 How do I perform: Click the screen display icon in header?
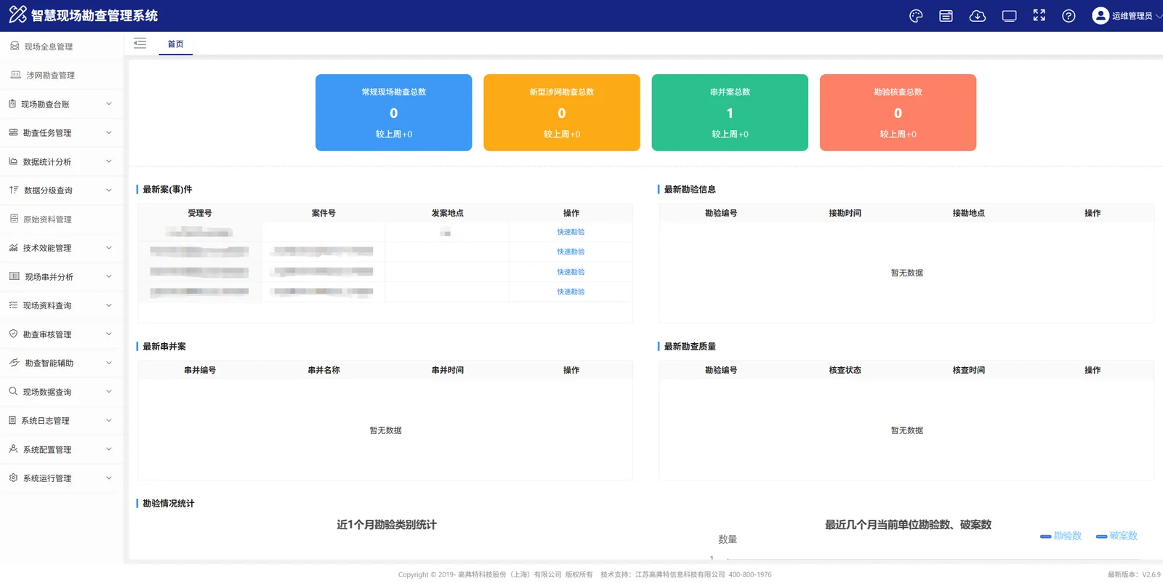click(x=1009, y=16)
